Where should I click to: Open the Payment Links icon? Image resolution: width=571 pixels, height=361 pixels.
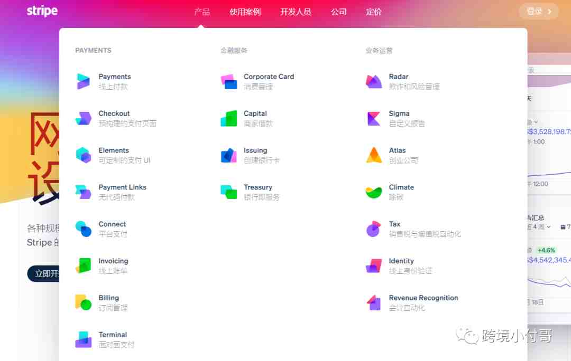pos(84,192)
